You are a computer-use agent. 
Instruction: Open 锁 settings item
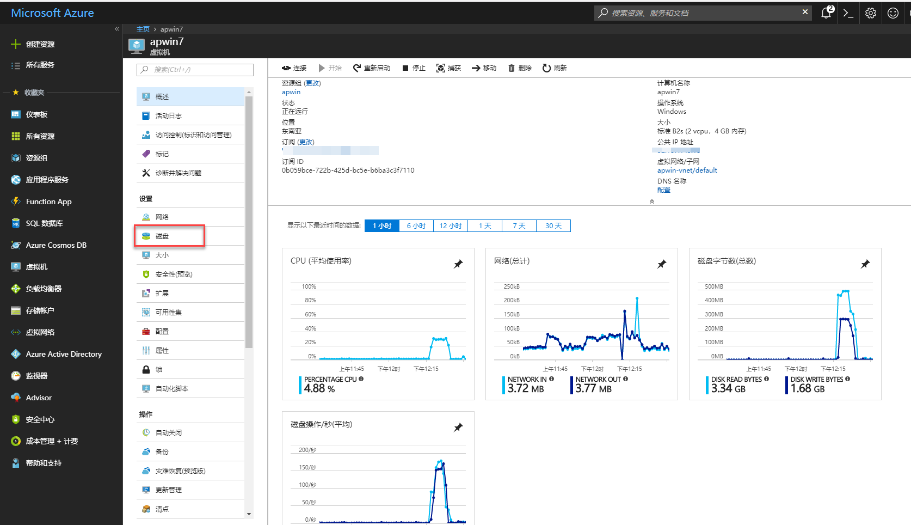[190, 369]
